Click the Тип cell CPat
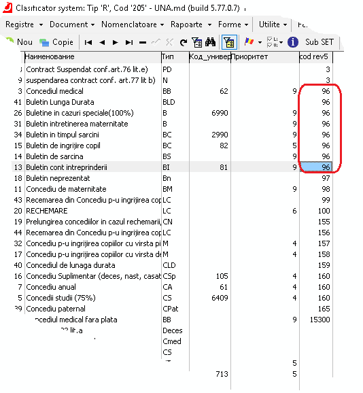This screenshot has width=363, height=393. click(175, 309)
